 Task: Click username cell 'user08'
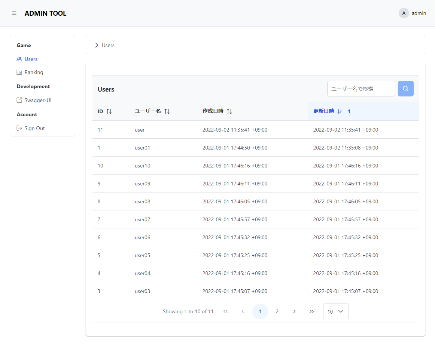coord(142,202)
